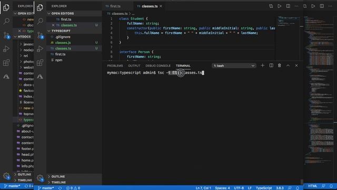Click 3.8.3 TypeScript version in status bar
The image size is (337, 190).
280,188
